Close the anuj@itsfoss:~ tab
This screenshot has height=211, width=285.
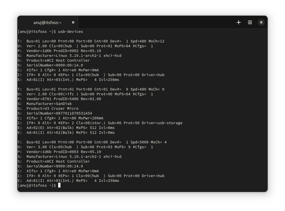73,22
